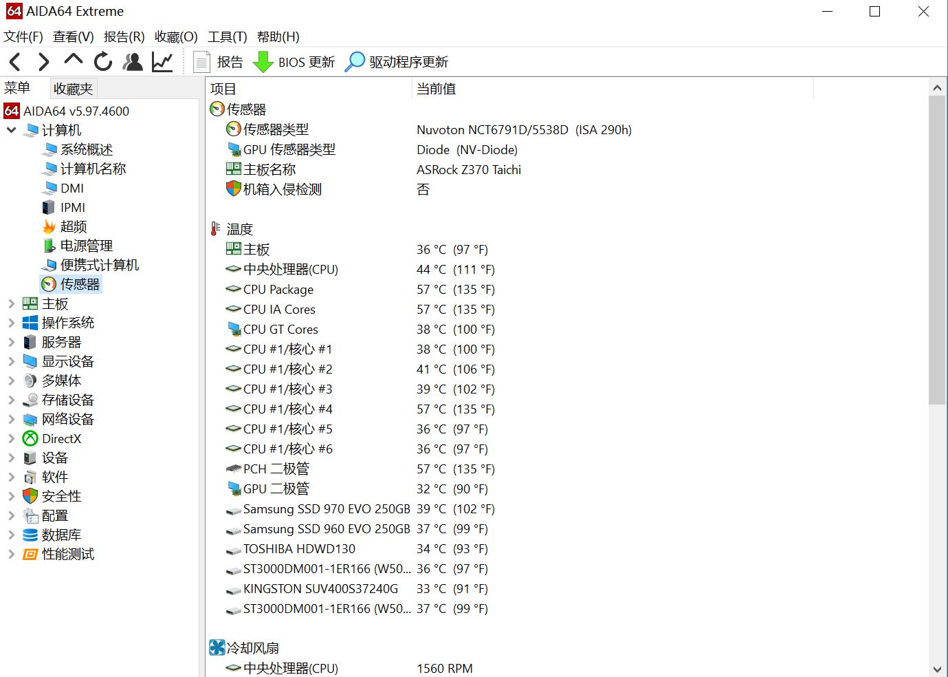Click the scrollbar down arrow
Image resolution: width=948 pixels, height=677 pixels.
937,669
